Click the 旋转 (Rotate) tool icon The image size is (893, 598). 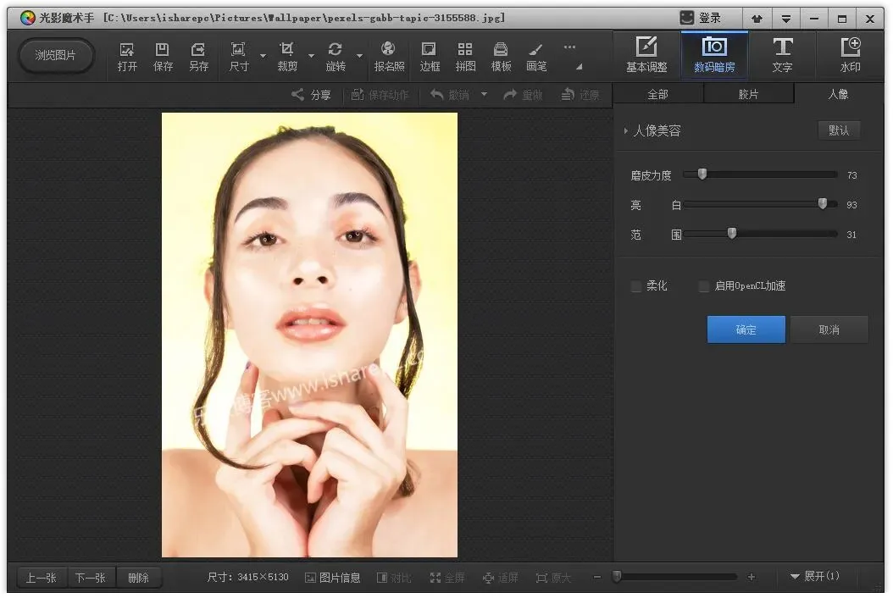(336, 56)
